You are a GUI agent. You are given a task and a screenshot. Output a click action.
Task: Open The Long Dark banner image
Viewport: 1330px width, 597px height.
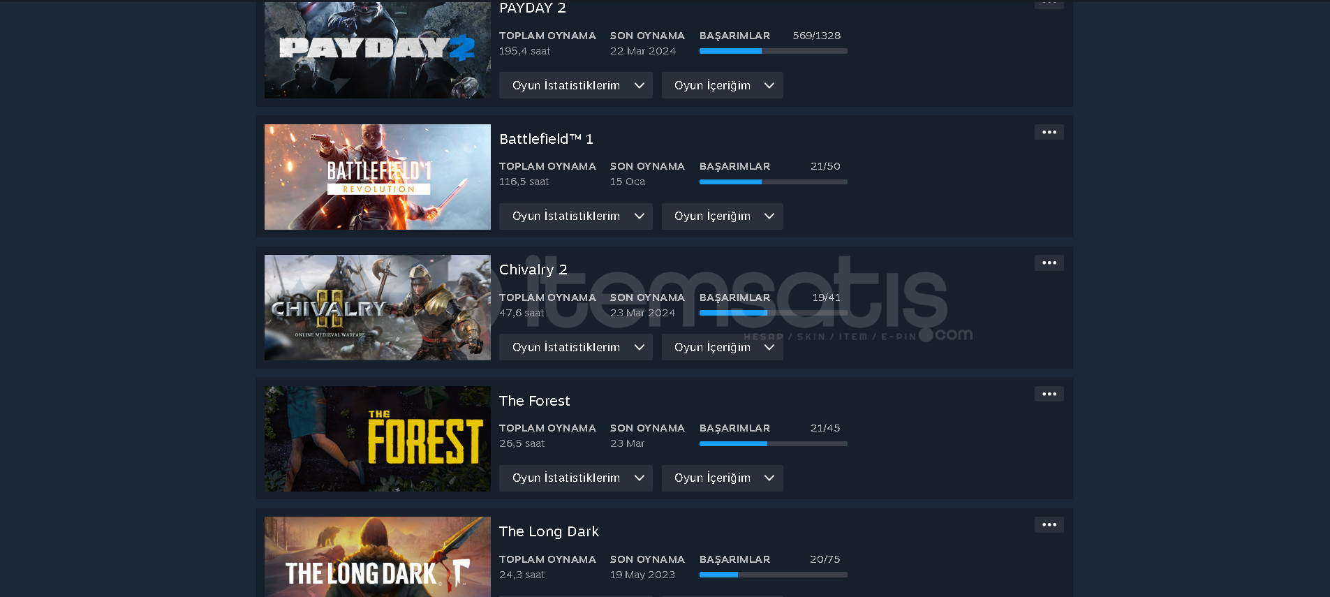377,557
